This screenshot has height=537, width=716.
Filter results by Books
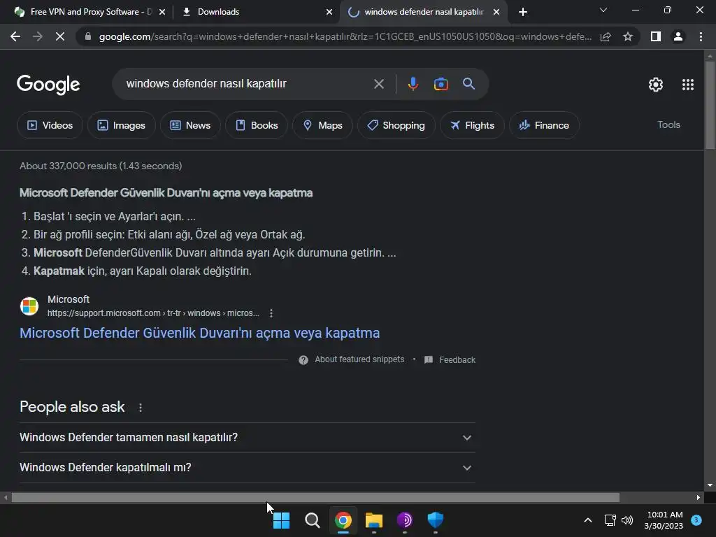[256, 125]
